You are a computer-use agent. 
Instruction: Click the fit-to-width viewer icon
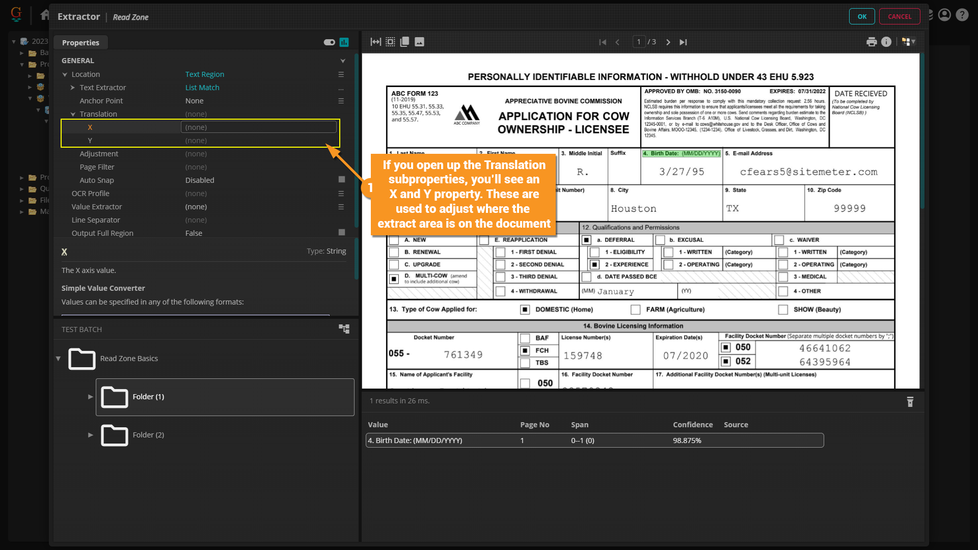pos(375,42)
